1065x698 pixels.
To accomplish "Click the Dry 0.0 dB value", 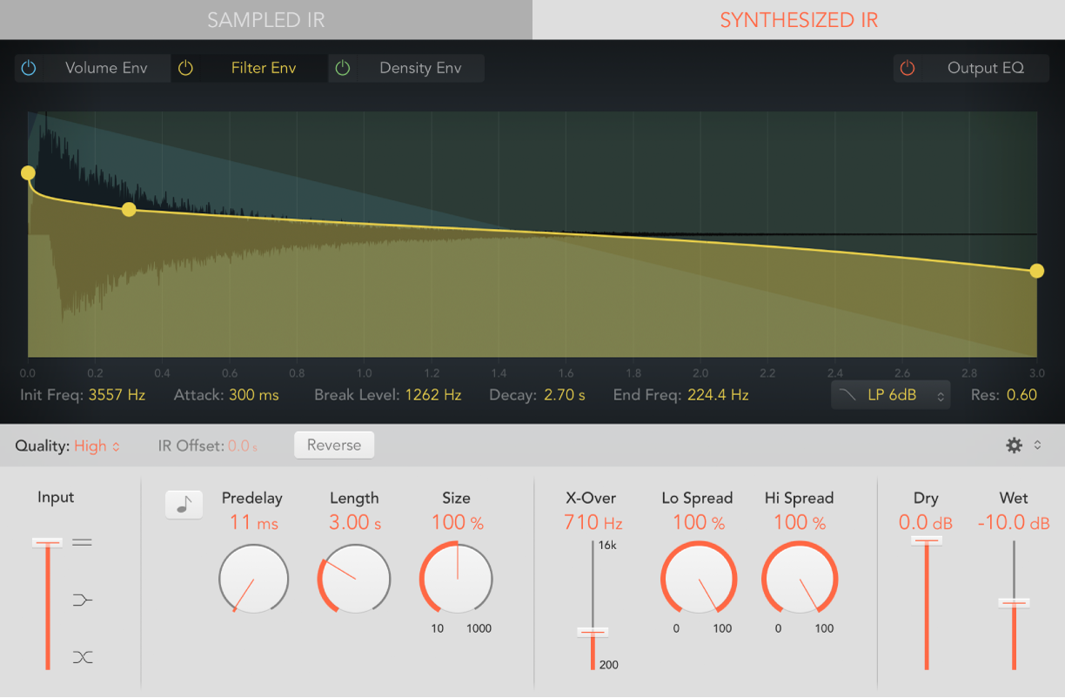I will pos(926,522).
